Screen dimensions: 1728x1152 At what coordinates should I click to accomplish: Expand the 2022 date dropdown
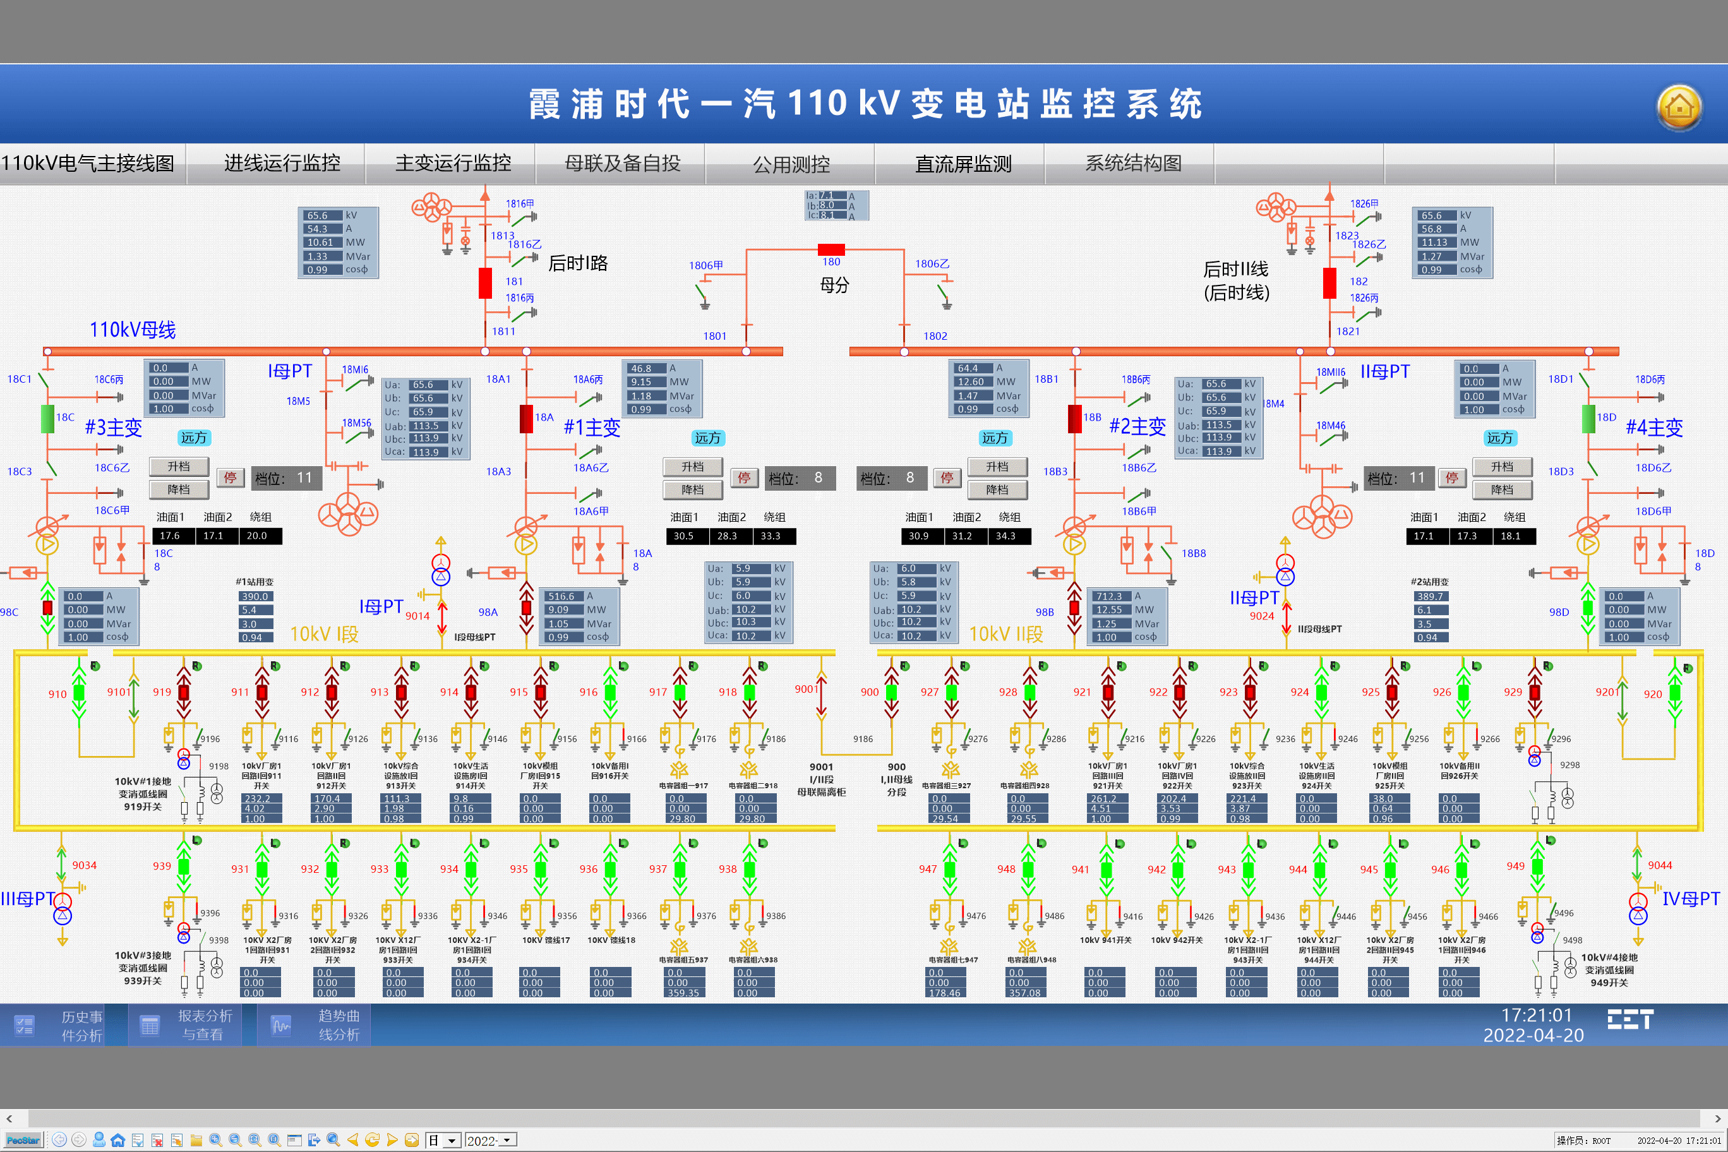click(x=507, y=1140)
